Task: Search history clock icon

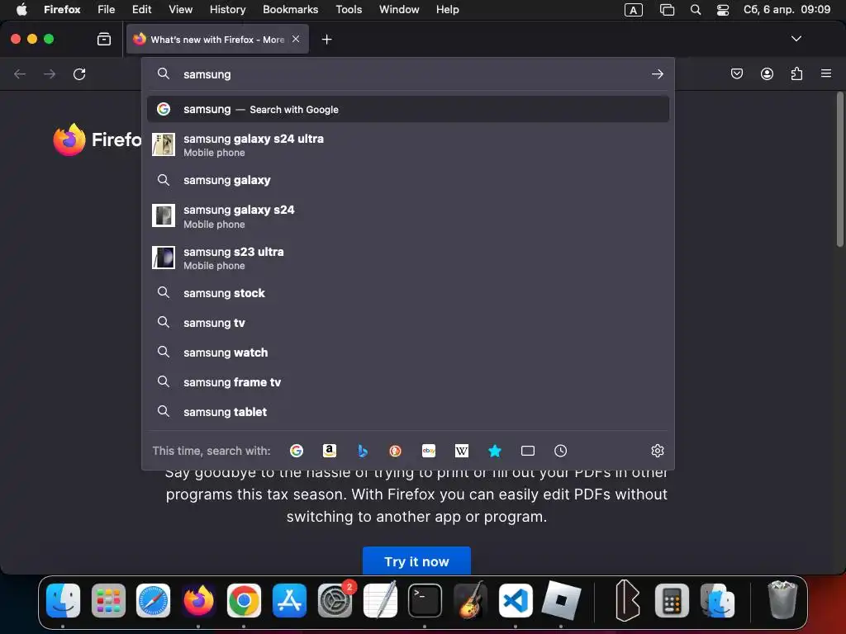Action: pos(561,451)
